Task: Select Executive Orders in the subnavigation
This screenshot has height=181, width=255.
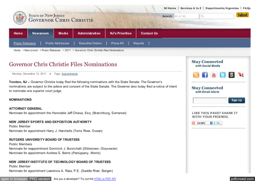Action: (90, 43)
